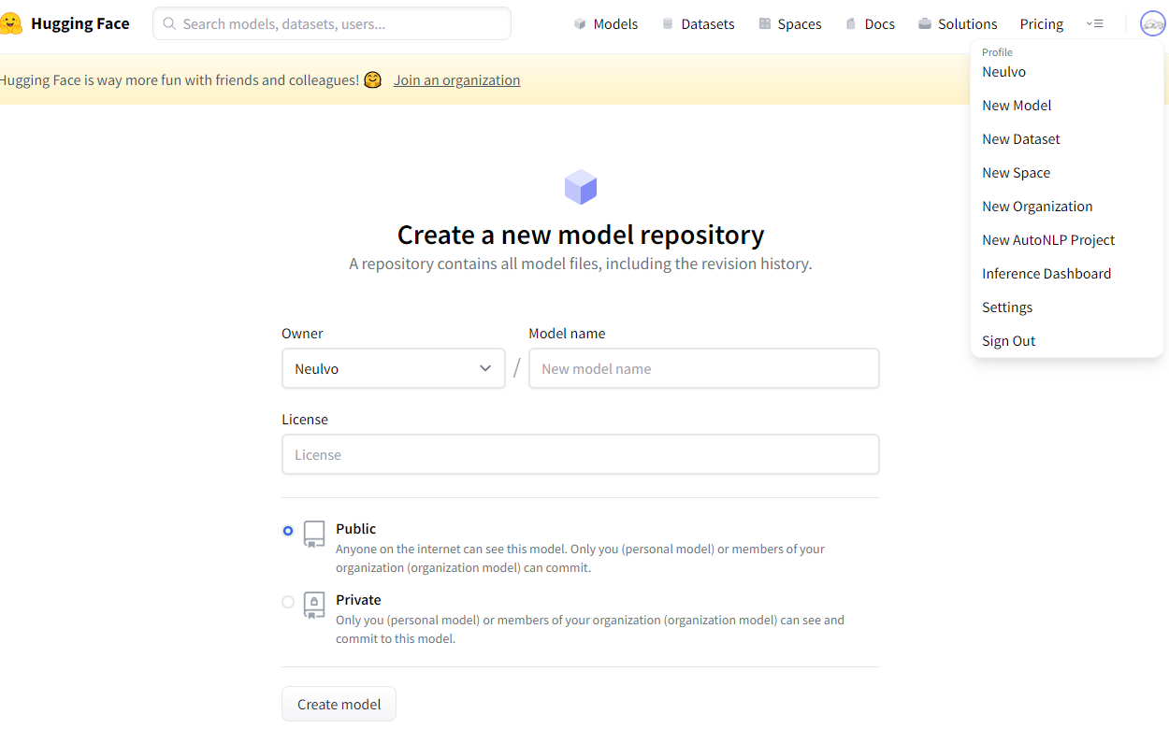The height and width of the screenshot is (743, 1169).
Task: Click the hugging emoji in the banner
Action: [373, 79]
